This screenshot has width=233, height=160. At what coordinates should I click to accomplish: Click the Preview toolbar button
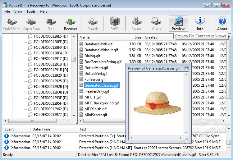(178, 24)
